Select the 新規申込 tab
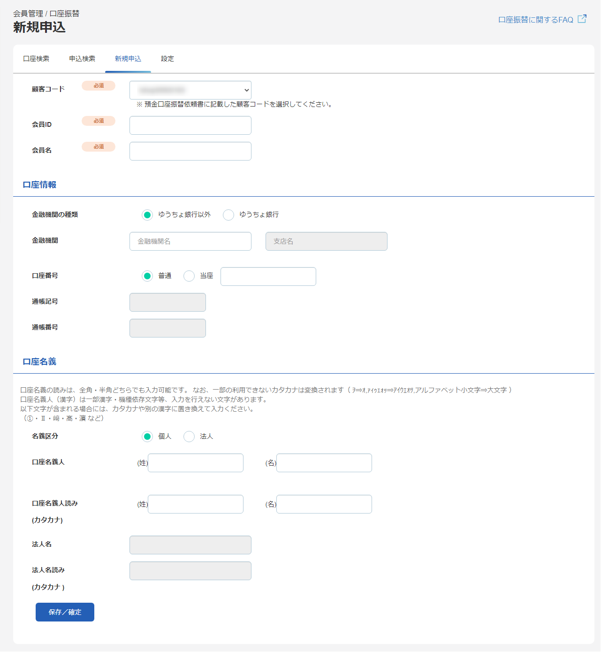This screenshot has width=601, height=652. point(128,59)
